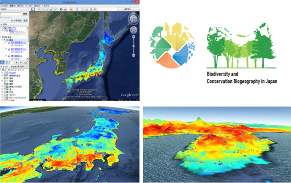Open the historical imagery Earth icon
The image size is (291, 183).
61,9
